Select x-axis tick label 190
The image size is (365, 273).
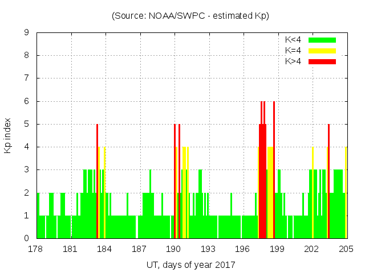pos(174,249)
